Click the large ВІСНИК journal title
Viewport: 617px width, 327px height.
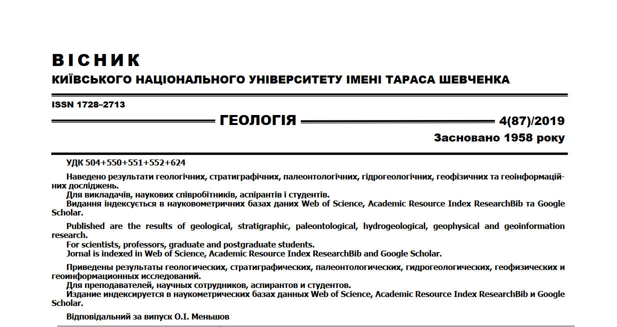click(x=96, y=60)
